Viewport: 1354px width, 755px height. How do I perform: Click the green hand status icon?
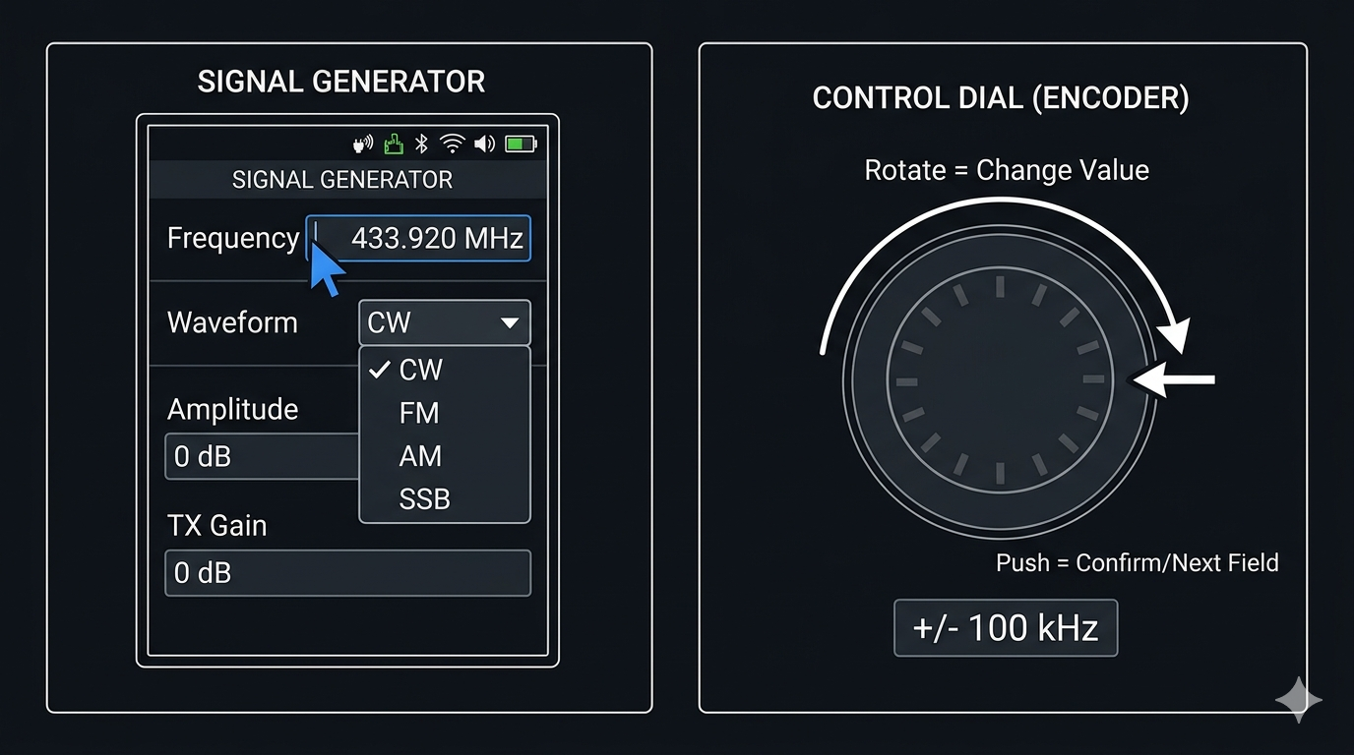(393, 145)
